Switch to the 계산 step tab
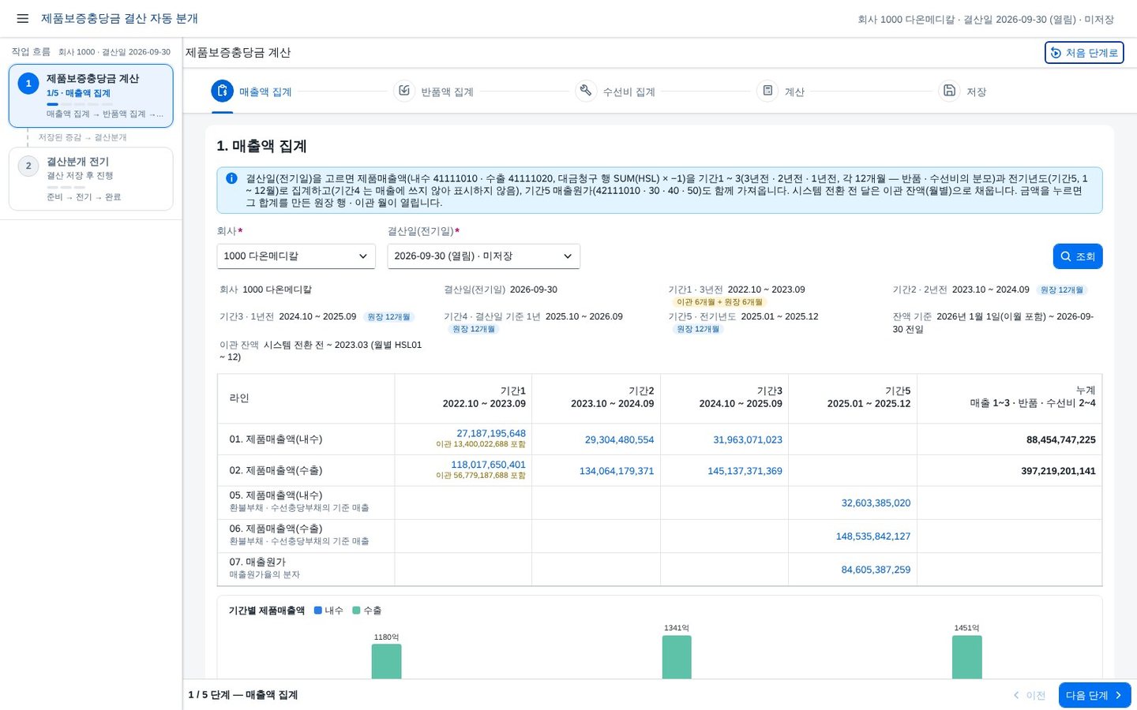Image resolution: width=1137 pixels, height=710 pixels. pyautogui.click(x=781, y=92)
